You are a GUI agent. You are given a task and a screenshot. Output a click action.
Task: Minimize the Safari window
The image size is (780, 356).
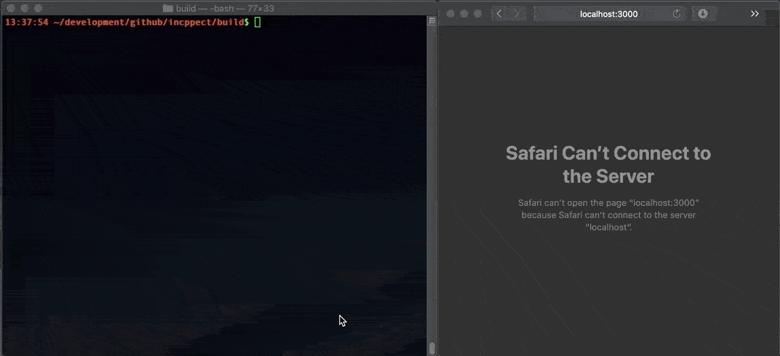(x=464, y=14)
